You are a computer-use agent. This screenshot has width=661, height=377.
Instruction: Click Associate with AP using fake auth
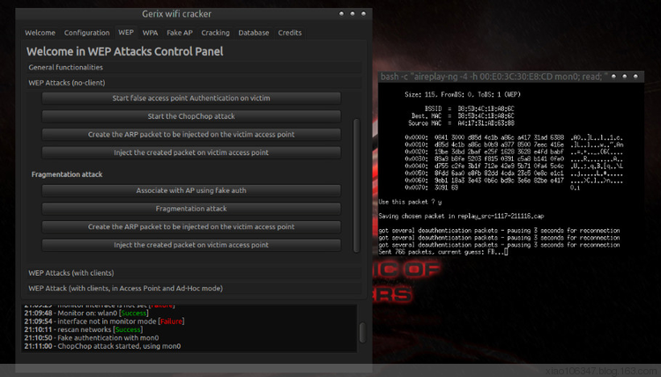pyautogui.click(x=191, y=190)
